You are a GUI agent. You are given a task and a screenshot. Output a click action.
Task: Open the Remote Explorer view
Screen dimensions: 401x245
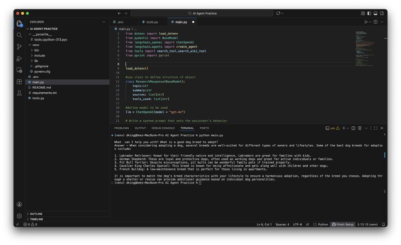(19, 70)
